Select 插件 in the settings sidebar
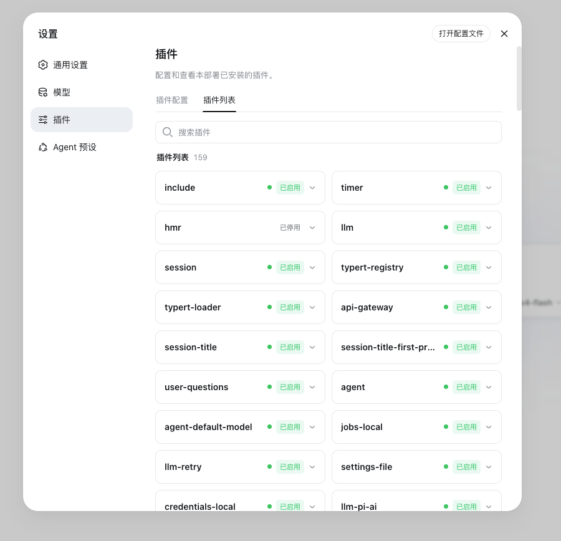 click(82, 120)
